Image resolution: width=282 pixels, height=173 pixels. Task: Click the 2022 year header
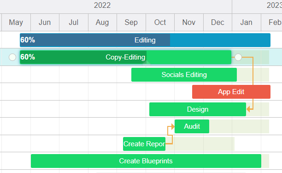tap(102, 5)
